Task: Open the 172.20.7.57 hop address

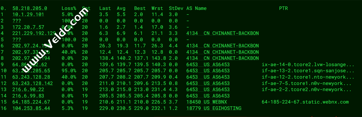Action: pos(28,27)
